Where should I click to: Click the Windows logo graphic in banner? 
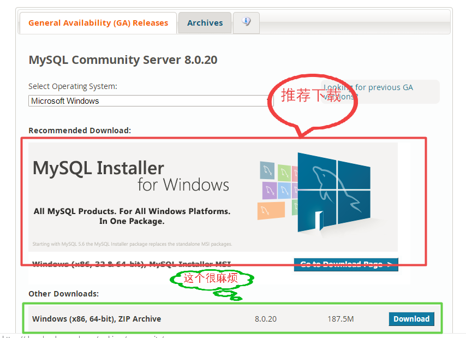(334, 192)
